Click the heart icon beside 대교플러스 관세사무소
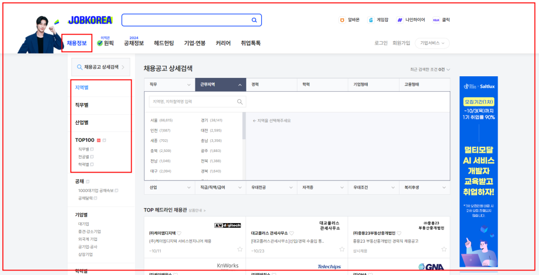The image size is (539, 275). [291, 233]
